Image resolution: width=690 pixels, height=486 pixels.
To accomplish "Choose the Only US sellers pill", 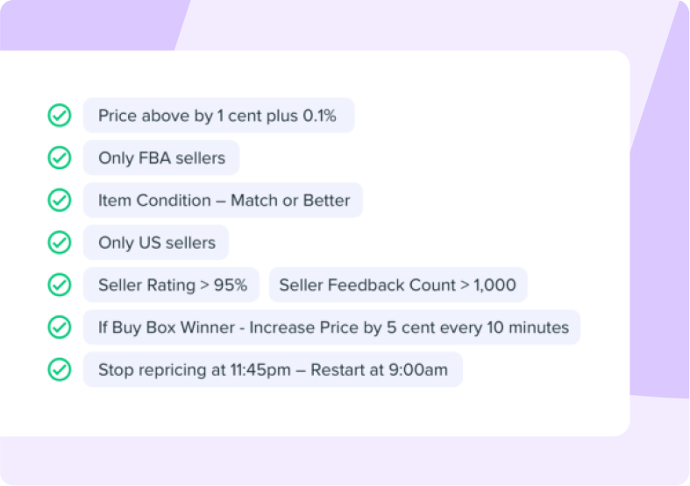I will click(x=156, y=243).
